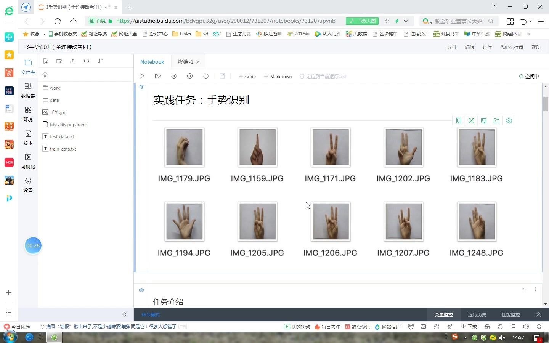Image resolution: width=549 pixels, height=343 pixels.
Task: Switch to the 终端-1 terminal tab
Action: (185, 62)
